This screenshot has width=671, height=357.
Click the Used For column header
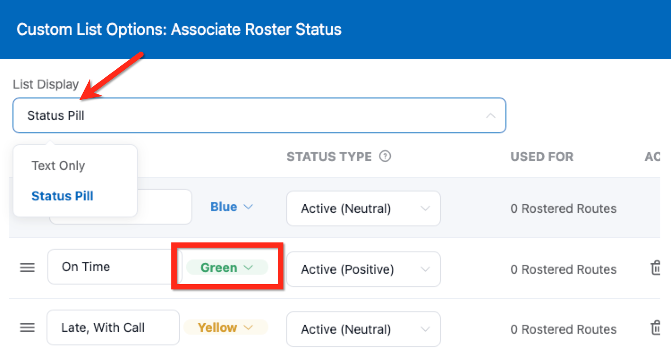542,157
